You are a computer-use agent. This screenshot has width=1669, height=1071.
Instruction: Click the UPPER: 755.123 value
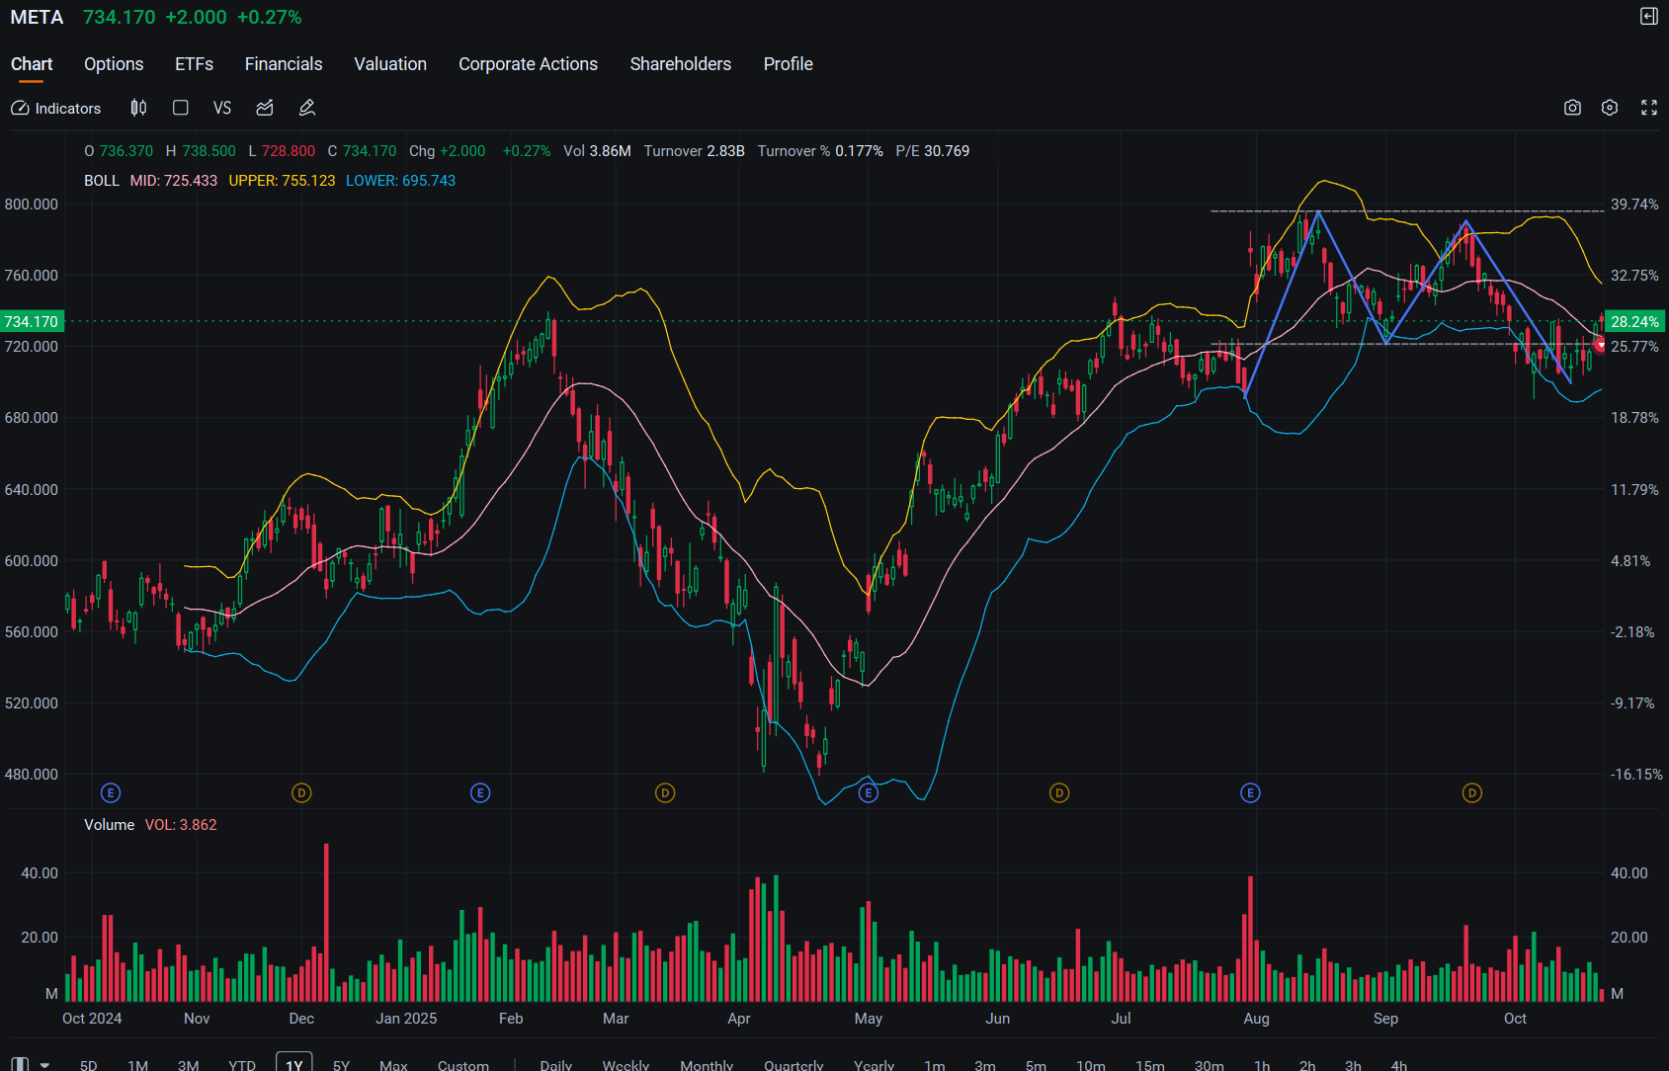[x=282, y=181]
